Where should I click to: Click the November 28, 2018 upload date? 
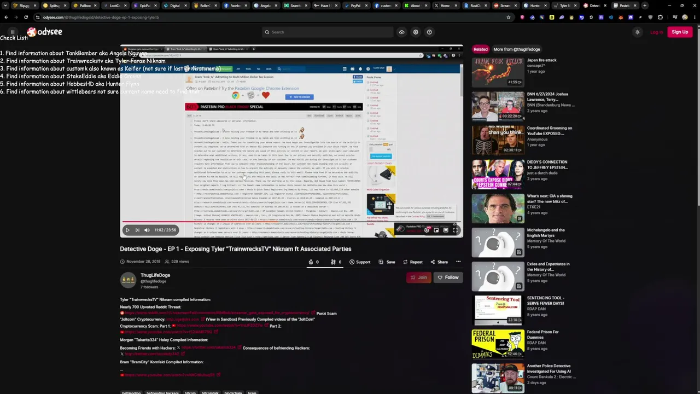tap(143, 262)
